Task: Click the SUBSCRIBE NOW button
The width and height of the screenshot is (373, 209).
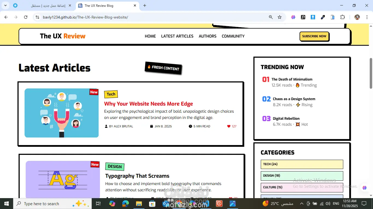Action: pos(314,36)
